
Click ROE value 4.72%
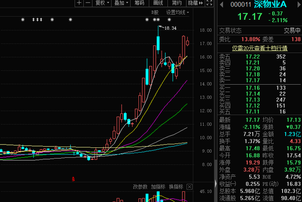tap(293, 177)
